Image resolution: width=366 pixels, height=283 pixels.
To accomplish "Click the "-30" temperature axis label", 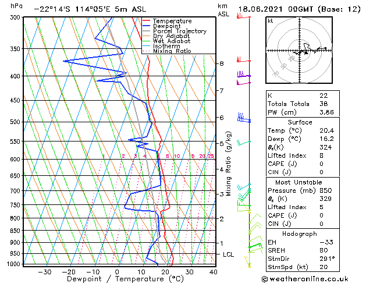I will click(45, 272).
